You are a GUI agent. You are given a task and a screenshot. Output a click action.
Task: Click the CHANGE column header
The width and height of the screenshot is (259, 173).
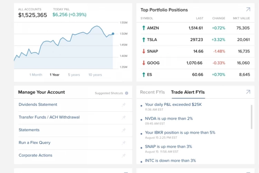point(219,18)
